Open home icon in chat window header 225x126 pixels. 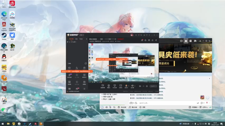186,41
